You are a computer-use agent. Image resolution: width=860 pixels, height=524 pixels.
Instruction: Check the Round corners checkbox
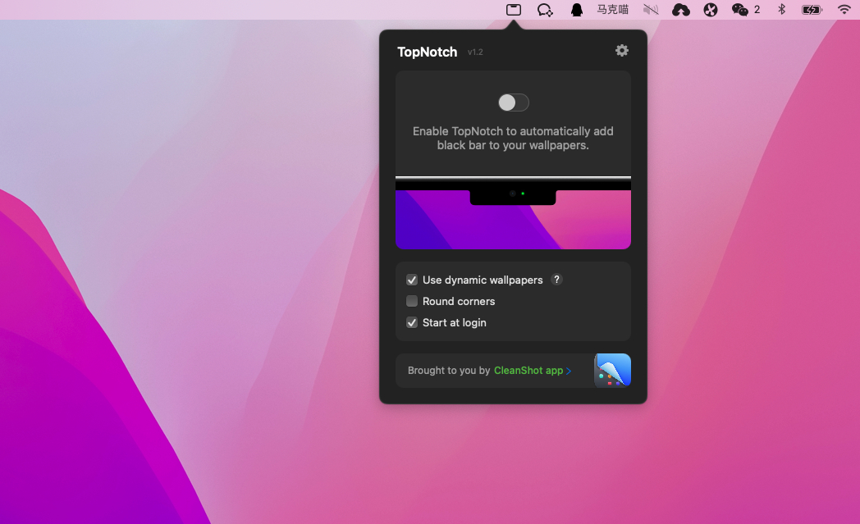[x=412, y=302]
